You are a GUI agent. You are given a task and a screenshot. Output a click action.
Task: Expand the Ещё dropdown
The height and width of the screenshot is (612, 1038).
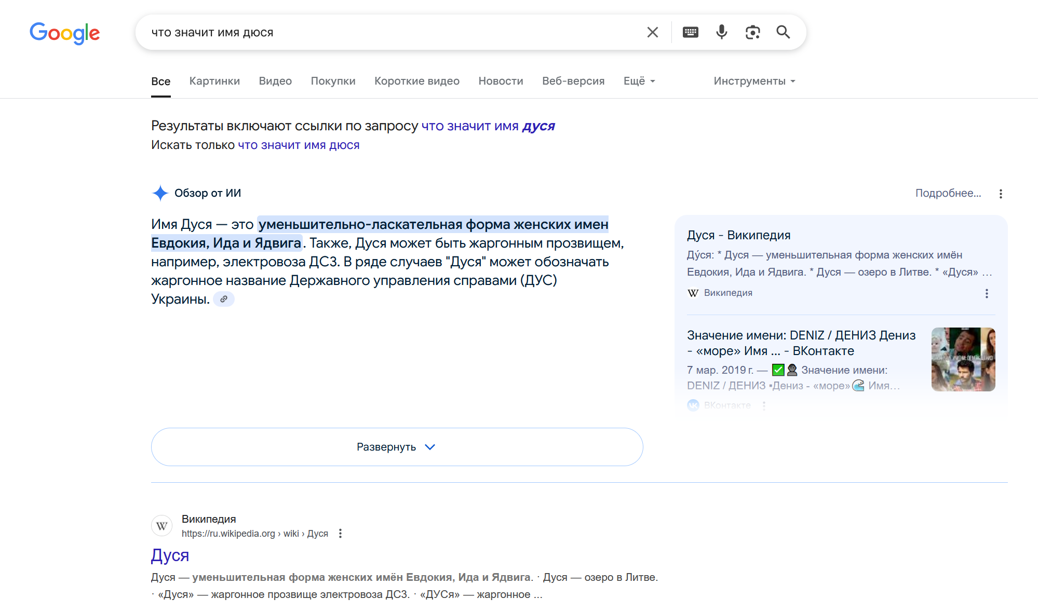639,81
